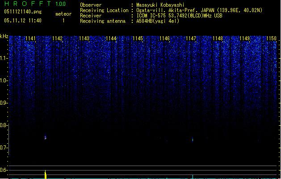Click observer name Masayuki Kobayashi

pyautogui.click(x=160, y=5)
